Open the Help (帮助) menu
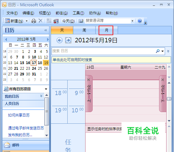This screenshot has width=174, height=152. click(x=112, y=13)
